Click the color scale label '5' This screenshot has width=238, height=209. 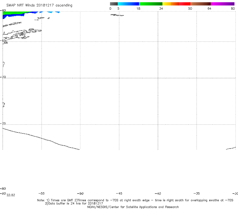click(118, 9)
